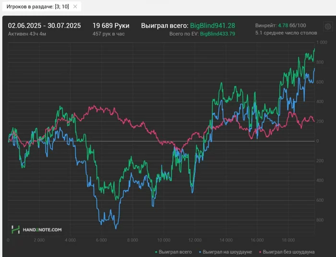Click the 10 000 x-axis label
The height and width of the screenshot is (257, 336).
point(164,240)
